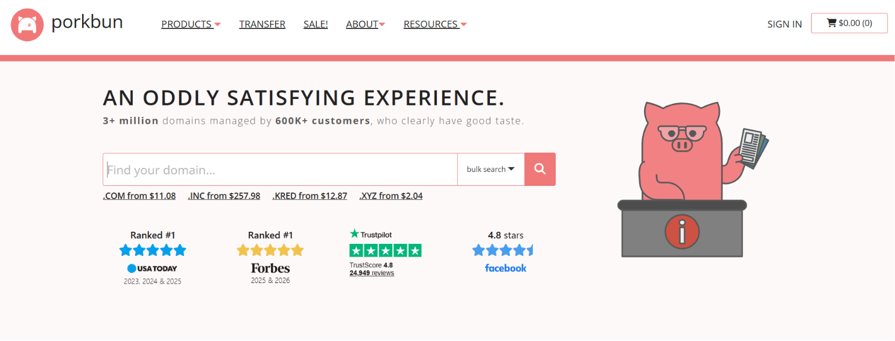
Task: Click the 'Ranked #1' text above Forbes
Action: (x=270, y=235)
